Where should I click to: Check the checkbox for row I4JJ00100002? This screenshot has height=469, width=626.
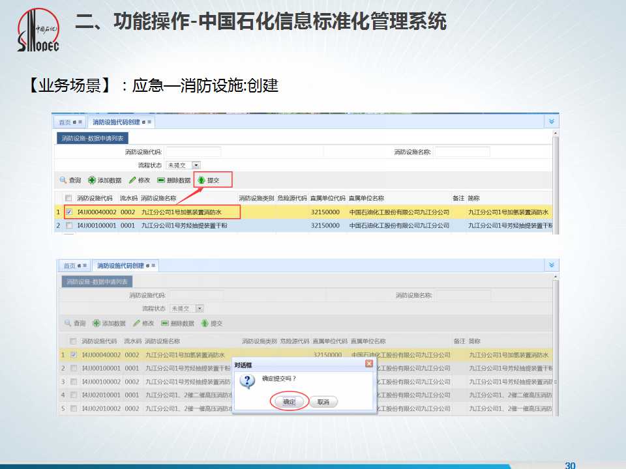pos(74,382)
